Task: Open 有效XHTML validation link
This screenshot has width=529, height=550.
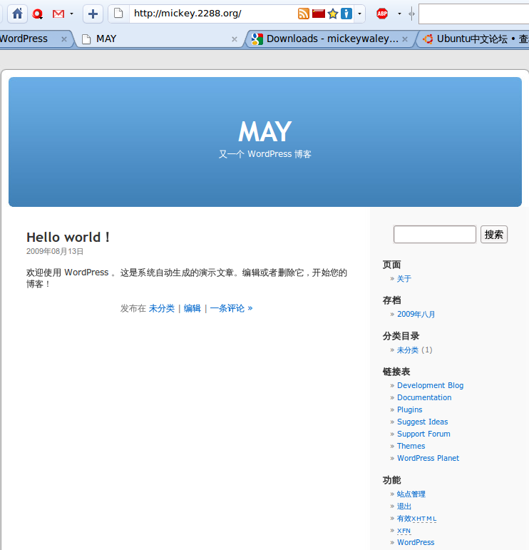Action: [416, 519]
